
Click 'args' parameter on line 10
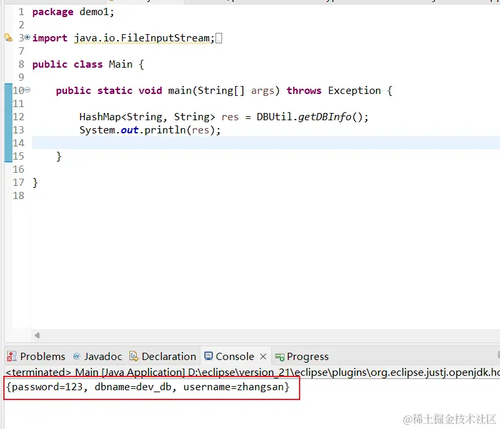262,91
